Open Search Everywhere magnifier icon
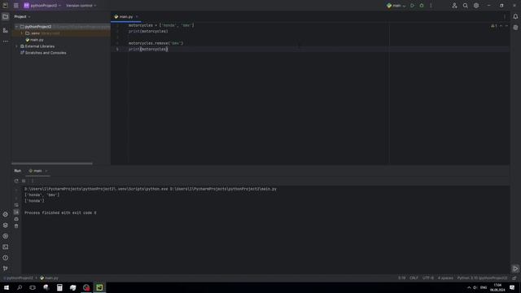Viewport: 521px width, 293px height. pos(466,6)
